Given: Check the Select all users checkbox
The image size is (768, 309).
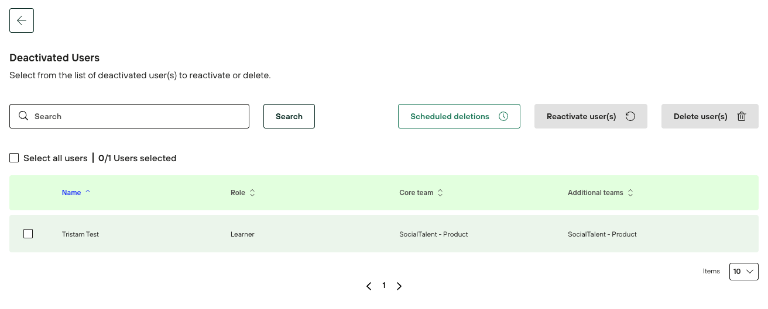Looking at the screenshot, I should [x=15, y=158].
